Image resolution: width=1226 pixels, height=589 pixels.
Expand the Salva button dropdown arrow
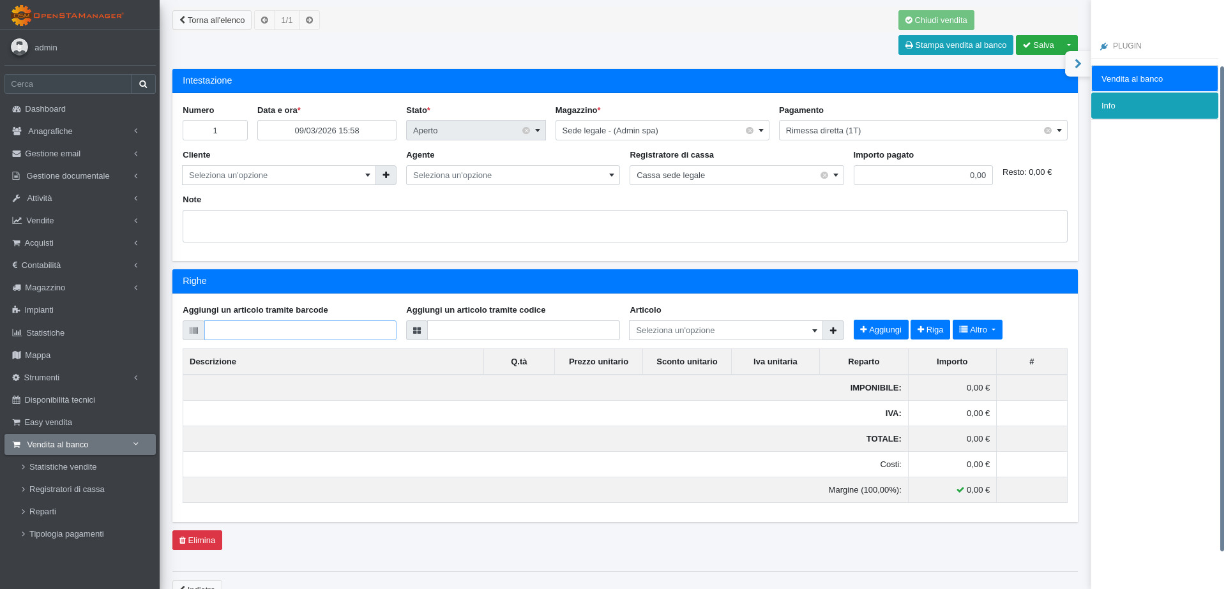pos(1069,45)
